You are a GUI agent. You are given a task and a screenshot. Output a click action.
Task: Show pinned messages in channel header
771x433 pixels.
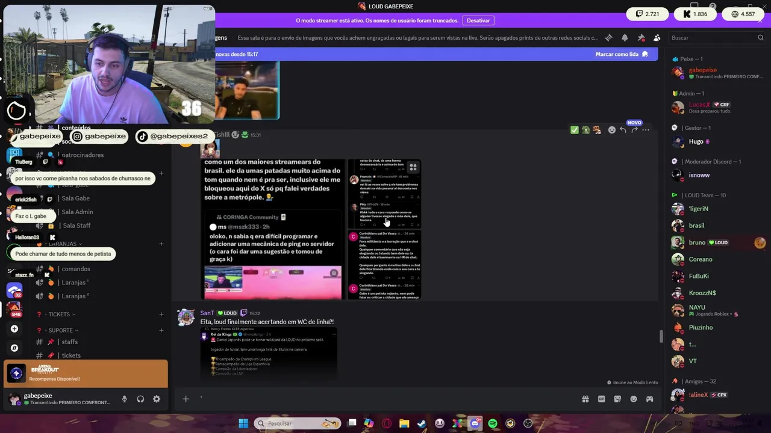[641, 37]
